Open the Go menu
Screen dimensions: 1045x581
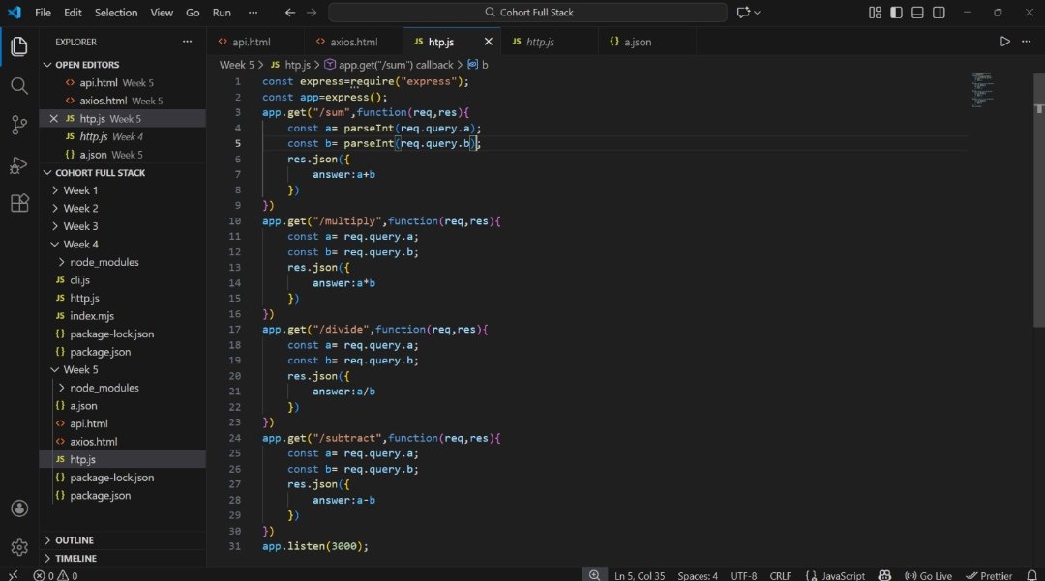pyautogui.click(x=193, y=12)
